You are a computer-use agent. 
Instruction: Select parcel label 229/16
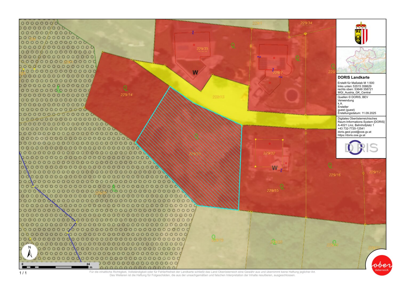335,175
